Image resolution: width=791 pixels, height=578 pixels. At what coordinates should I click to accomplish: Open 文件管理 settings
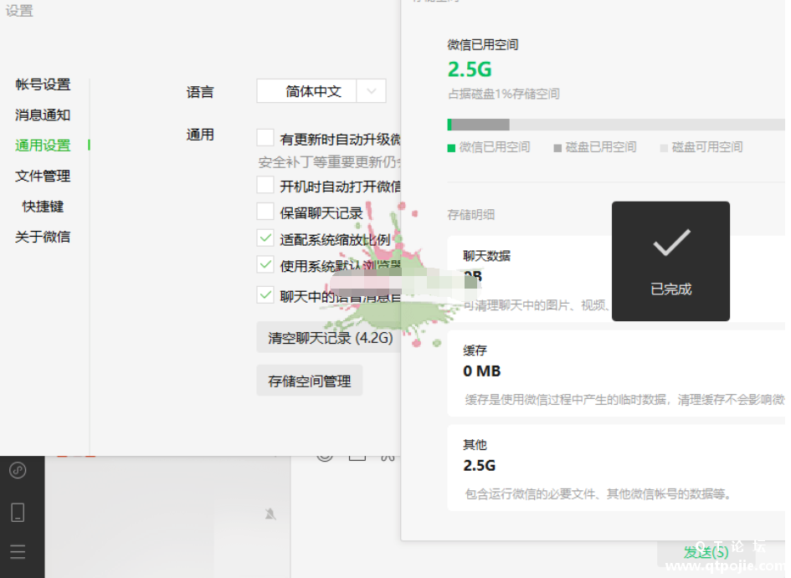click(43, 176)
